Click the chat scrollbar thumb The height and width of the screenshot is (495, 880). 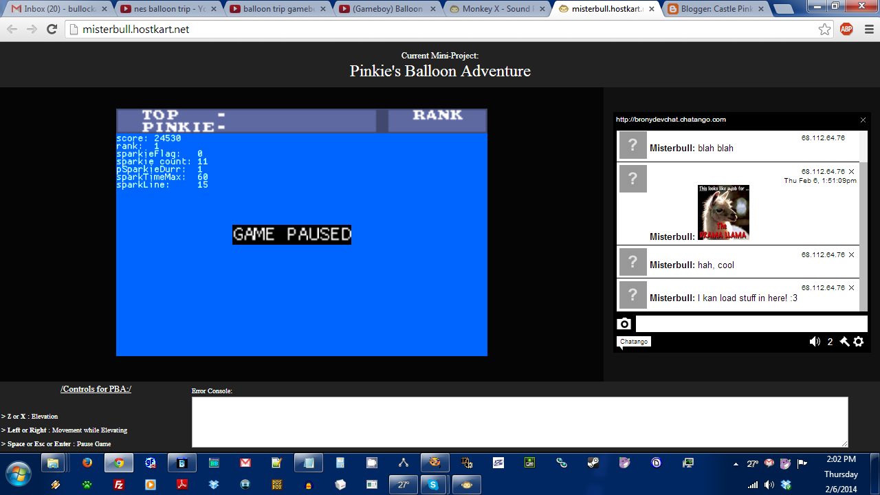(863, 237)
